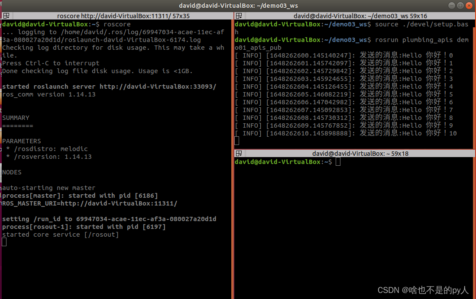Open the roscore pane's Terminator group icon
The image size is (476, 299).
(6, 16)
